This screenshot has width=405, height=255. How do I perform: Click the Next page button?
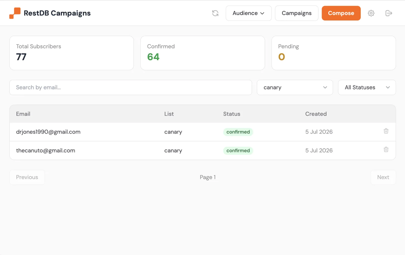(383, 177)
